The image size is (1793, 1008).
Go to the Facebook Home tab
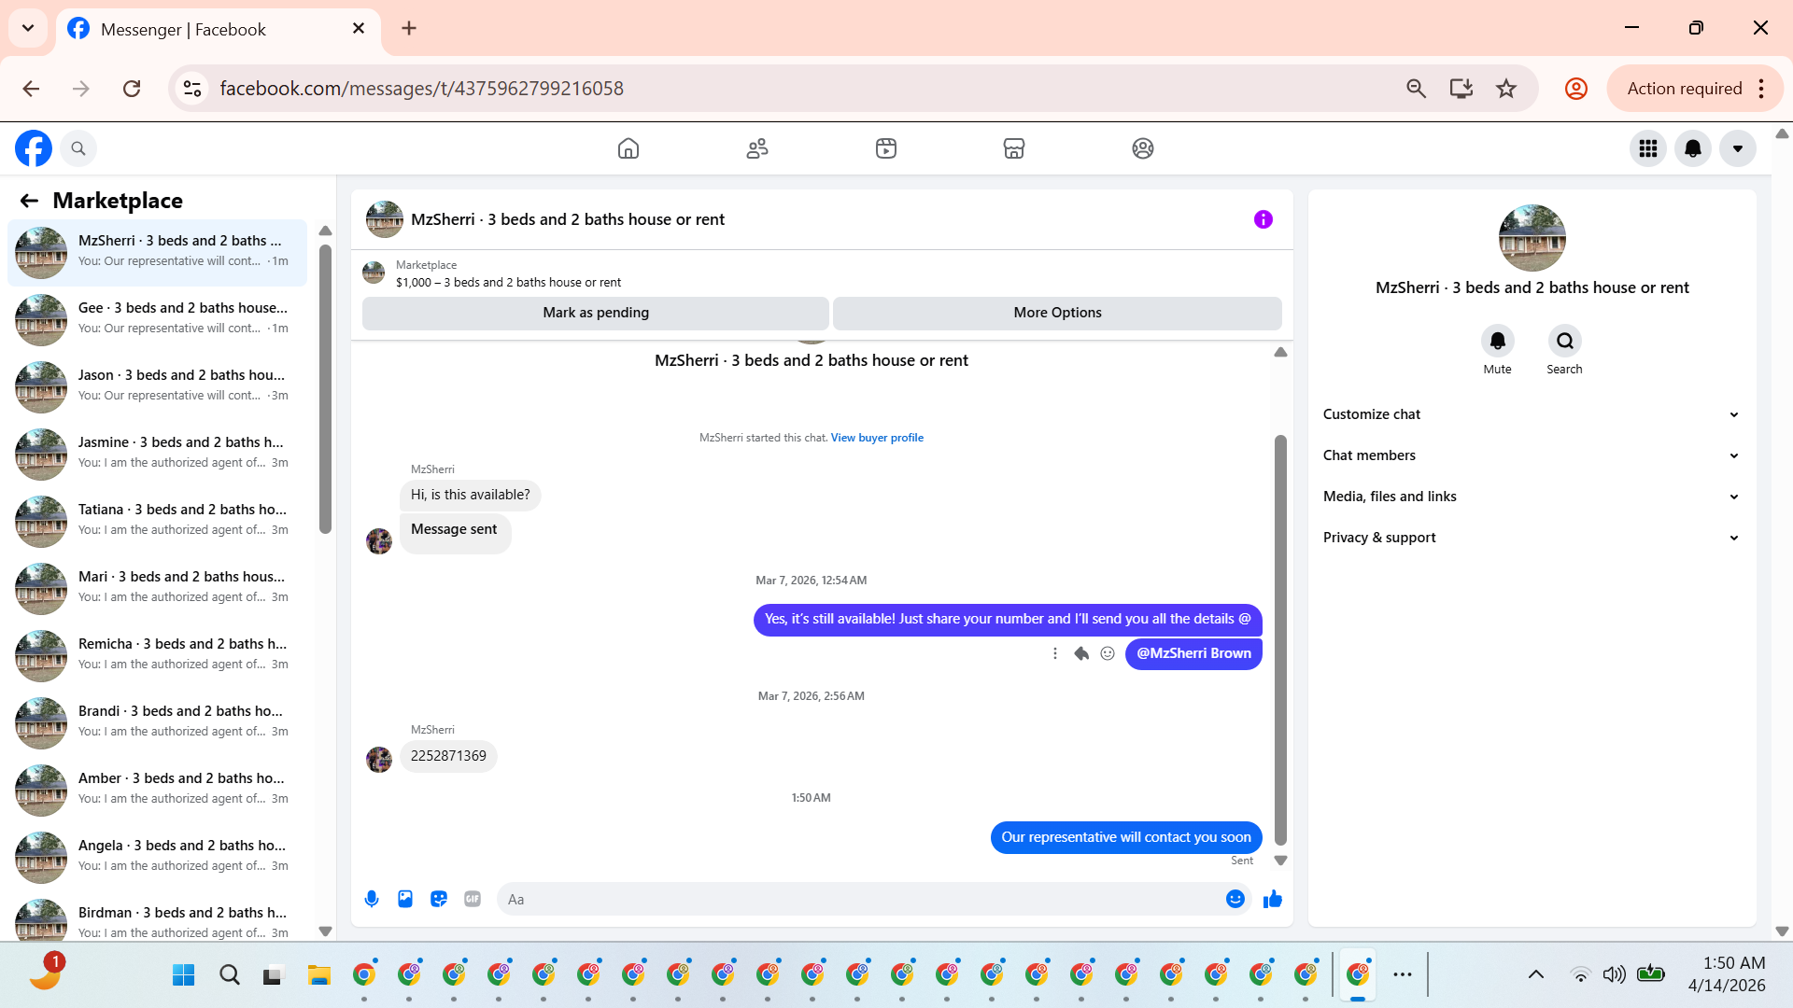(x=628, y=148)
